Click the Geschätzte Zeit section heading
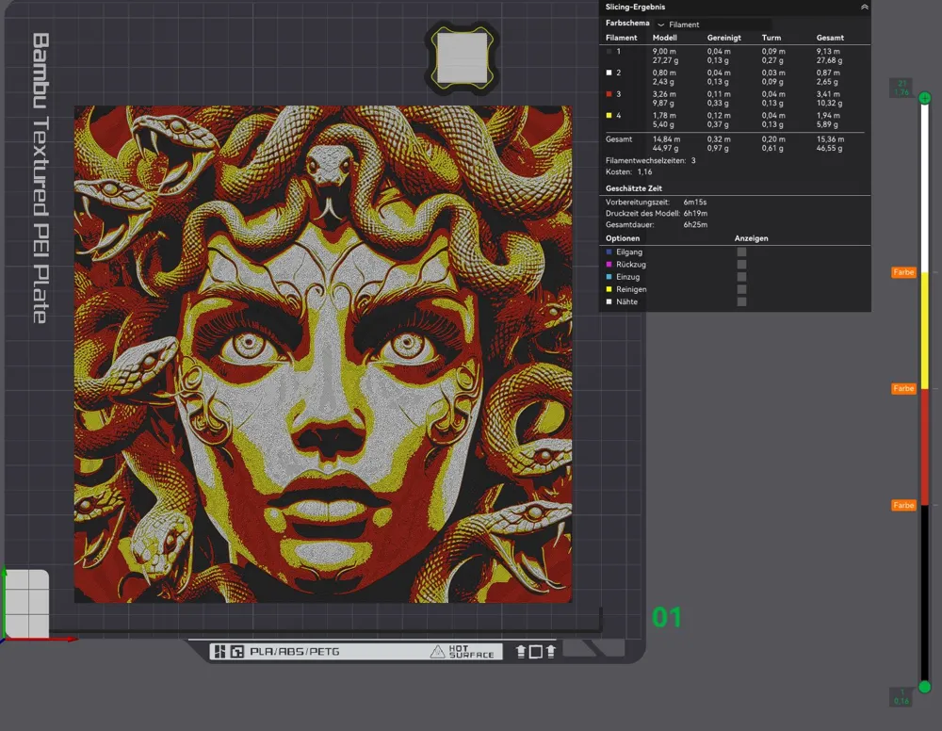The height and width of the screenshot is (731, 942). coord(634,188)
